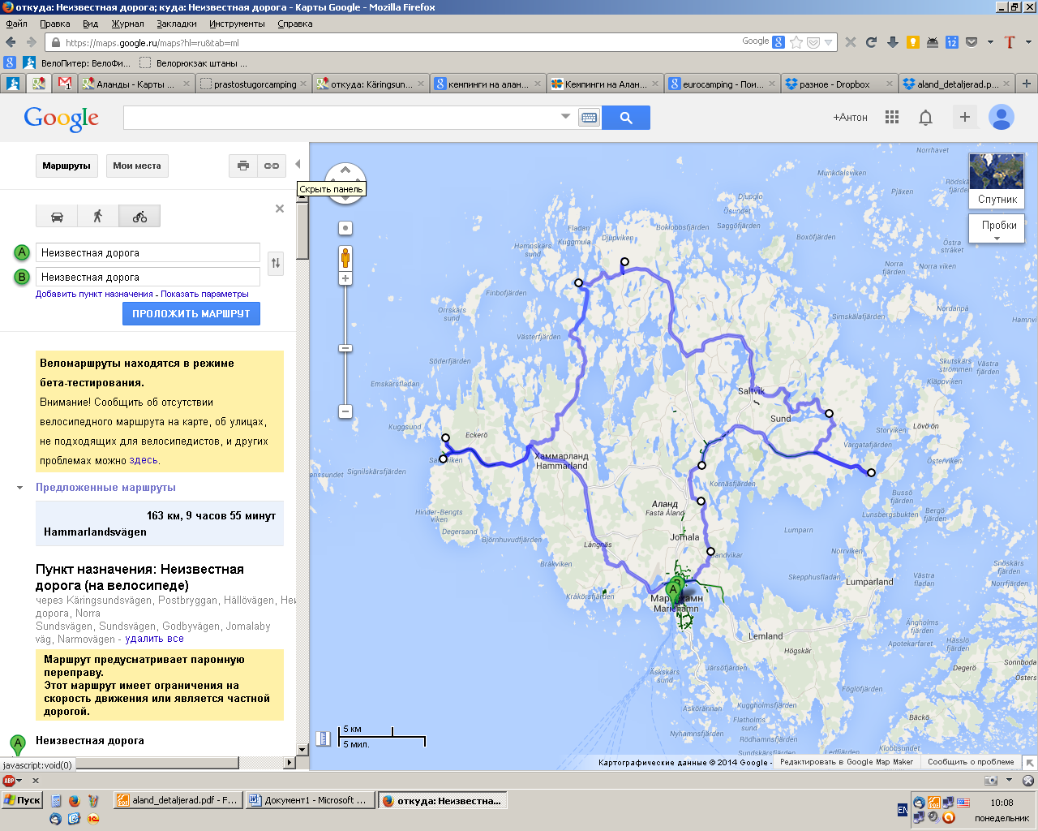
Task: Swap start and destination points
Action: pyautogui.click(x=276, y=263)
